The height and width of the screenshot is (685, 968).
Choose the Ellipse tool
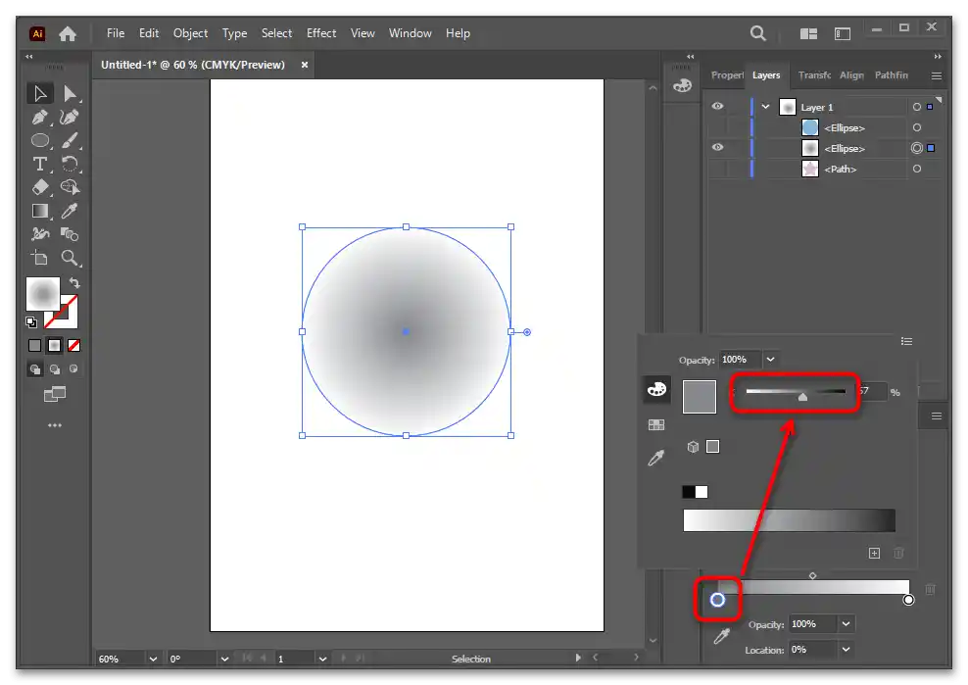pos(40,140)
